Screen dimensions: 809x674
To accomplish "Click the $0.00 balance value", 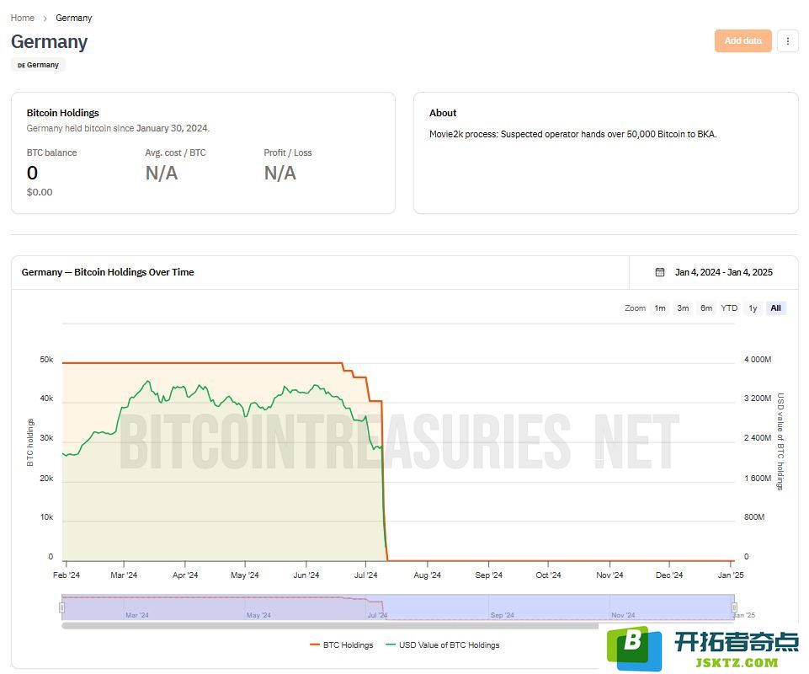I will point(40,192).
